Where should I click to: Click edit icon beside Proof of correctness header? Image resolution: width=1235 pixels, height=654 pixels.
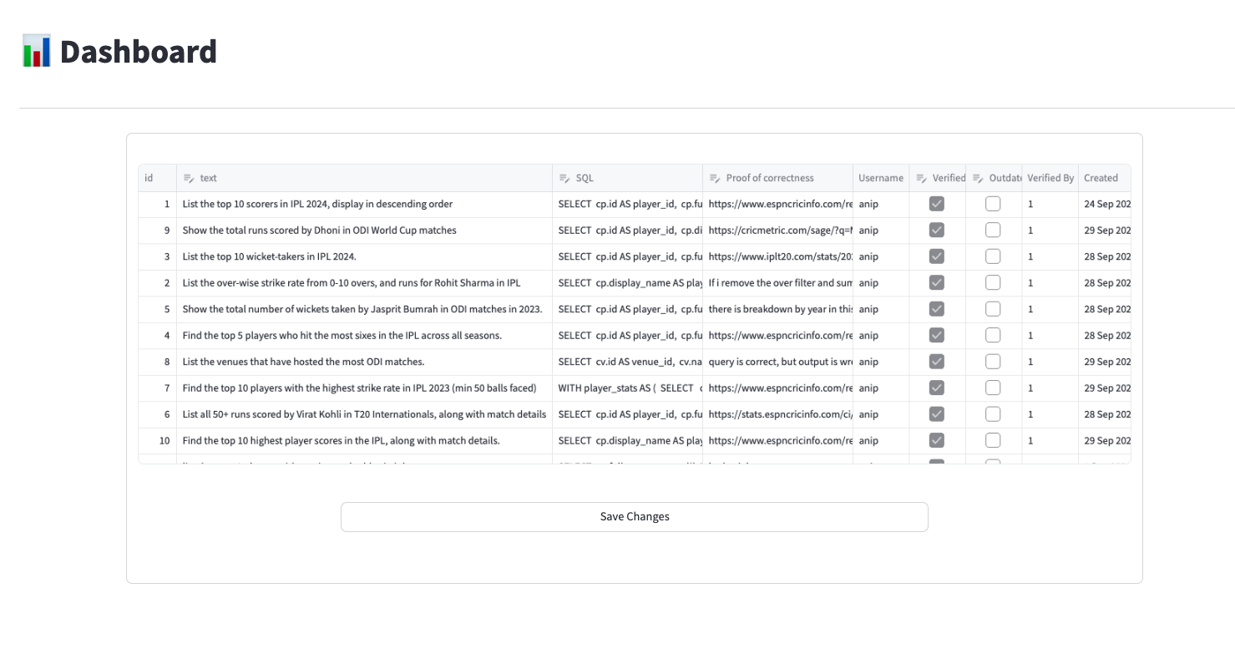tap(715, 178)
